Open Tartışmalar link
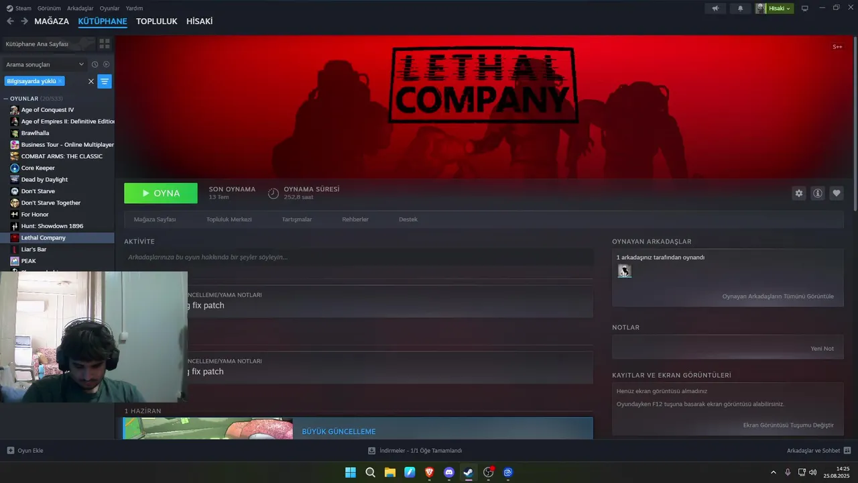The width and height of the screenshot is (858, 483). click(297, 219)
